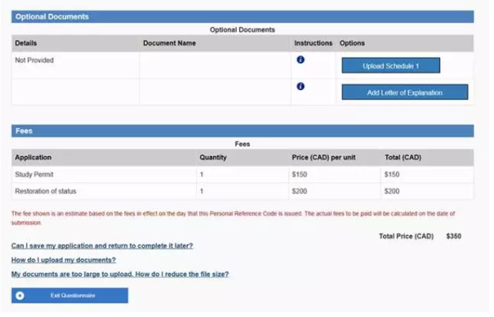Click the info icon in the Not Provided row

coord(301,60)
